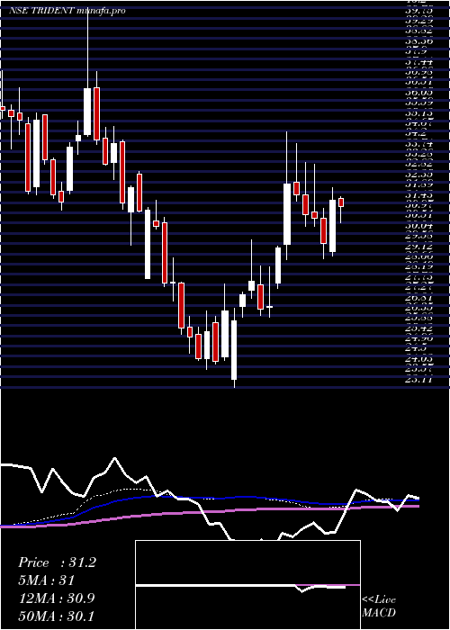Click the 32.82 price axis label
The width and height of the screenshot is (450, 630).
coord(418,164)
